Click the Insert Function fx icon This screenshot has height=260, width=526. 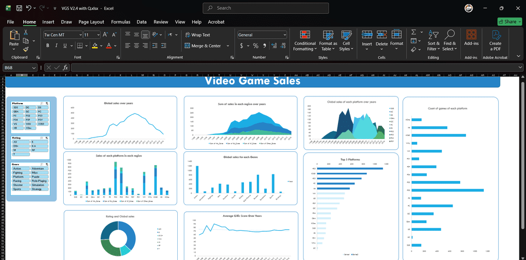65,68
